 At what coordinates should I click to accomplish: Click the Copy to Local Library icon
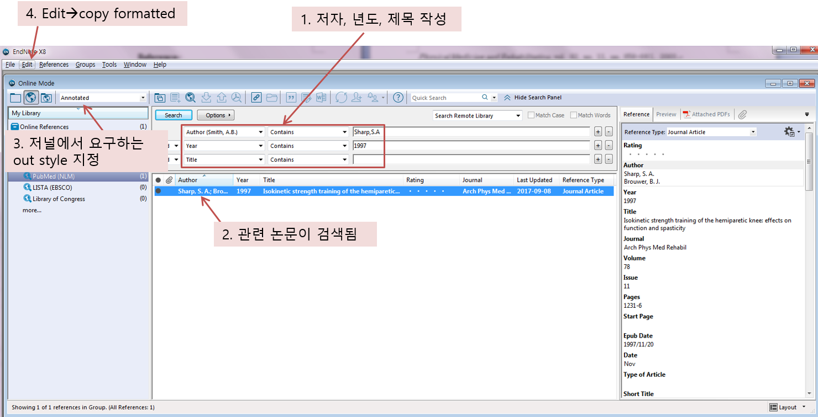(160, 98)
